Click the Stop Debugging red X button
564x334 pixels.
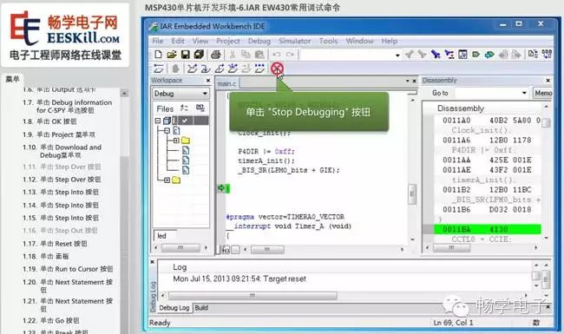click(x=277, y=68)
